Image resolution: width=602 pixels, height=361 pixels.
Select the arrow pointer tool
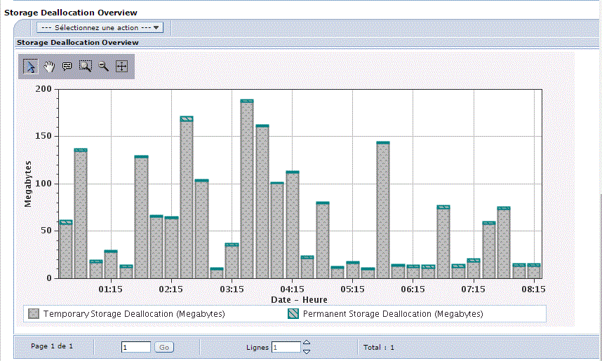[x=30, y=67]
